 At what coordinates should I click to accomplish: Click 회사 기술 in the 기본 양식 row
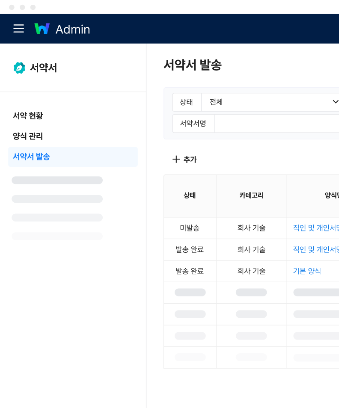[x=251, y=271]
